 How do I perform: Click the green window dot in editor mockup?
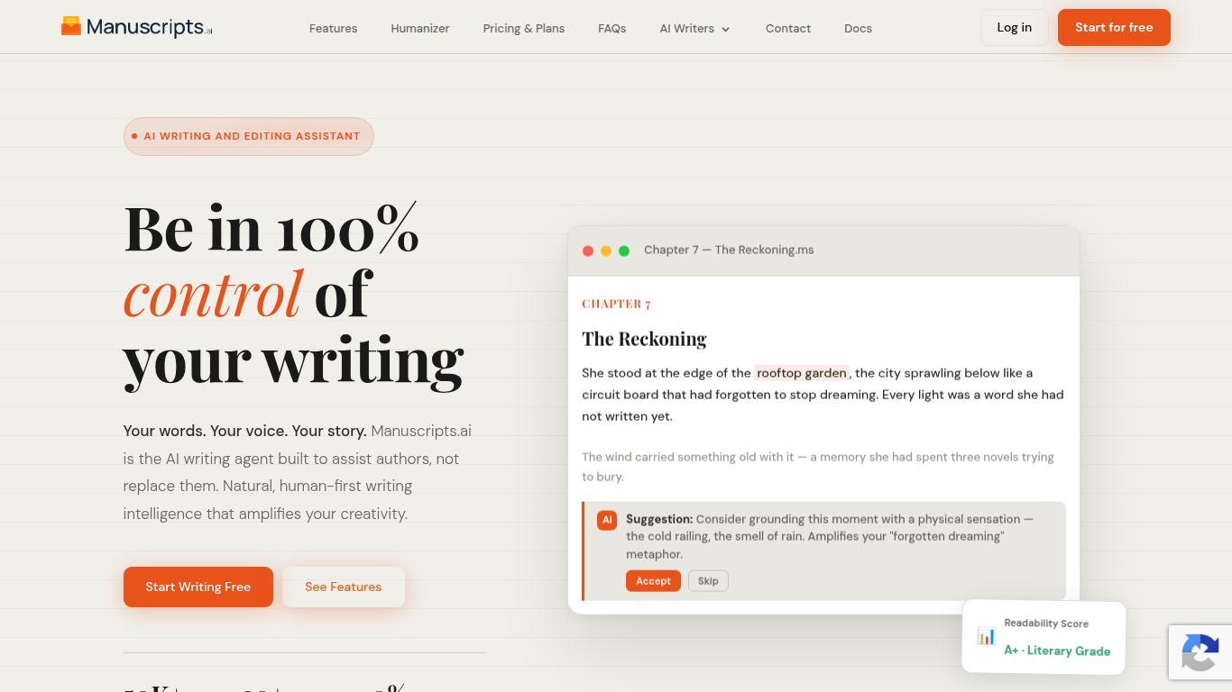624,250
